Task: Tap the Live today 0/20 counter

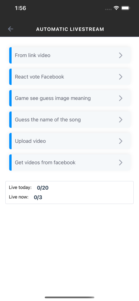Action: tap(42, 188)
